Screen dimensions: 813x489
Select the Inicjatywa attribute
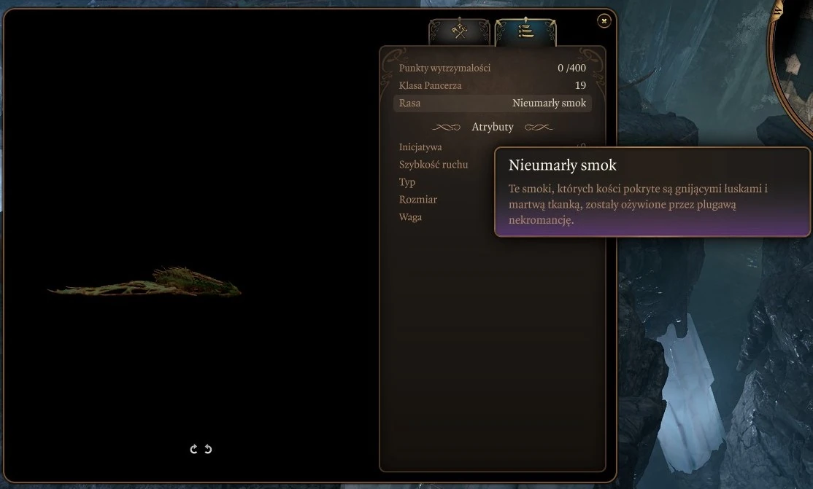click(420, 147)
